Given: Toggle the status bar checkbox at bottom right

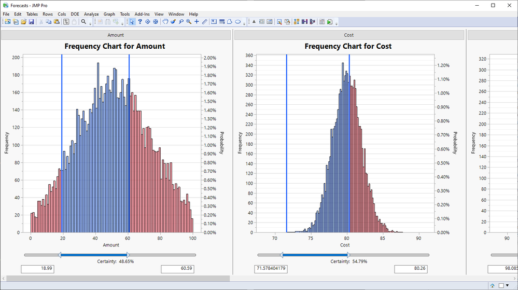Looking at the screenshot, I should 500,285.
